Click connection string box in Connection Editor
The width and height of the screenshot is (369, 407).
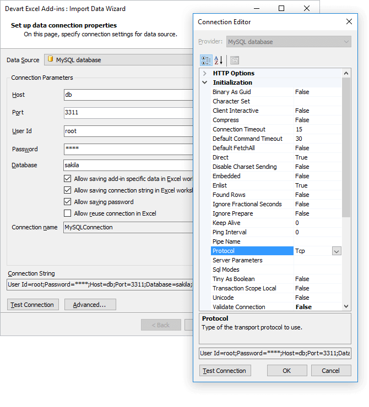pos(275,353)
